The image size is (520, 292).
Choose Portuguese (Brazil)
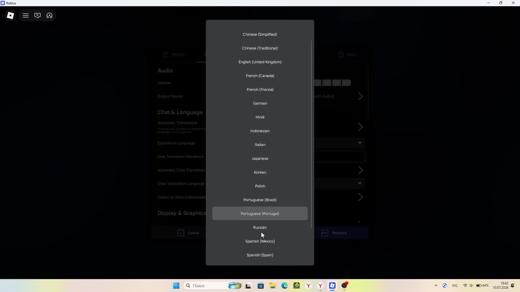(x=260, y=200)
